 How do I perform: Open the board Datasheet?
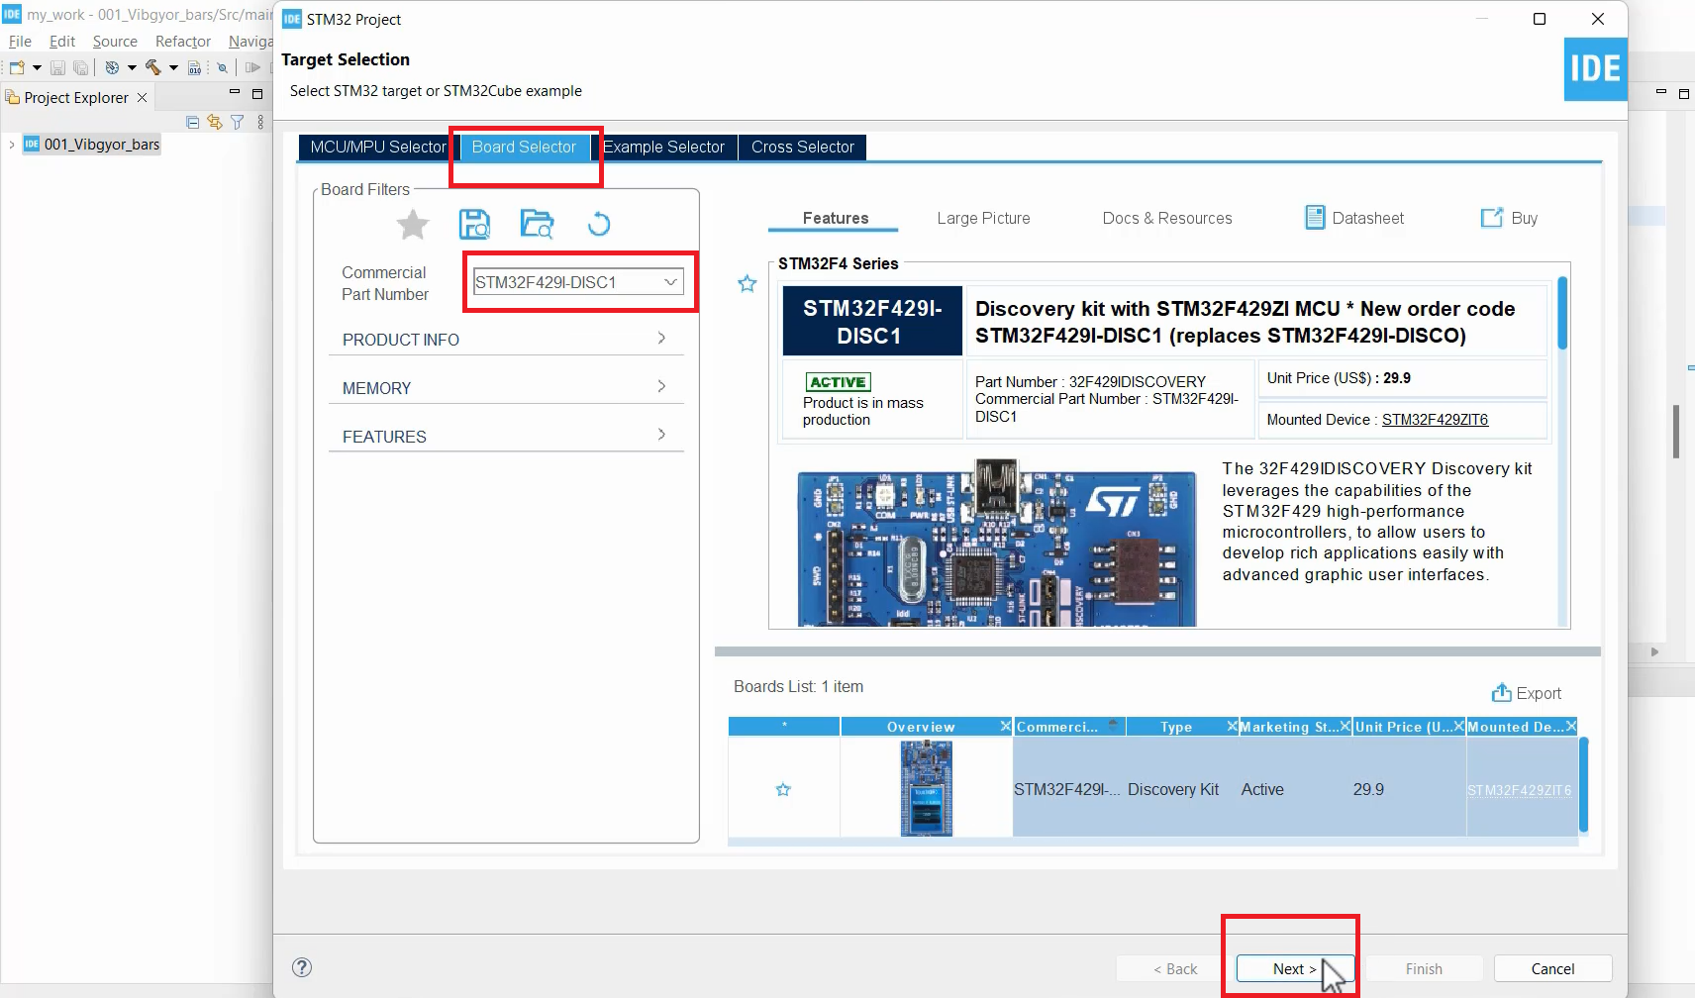tap(1367, 218)
